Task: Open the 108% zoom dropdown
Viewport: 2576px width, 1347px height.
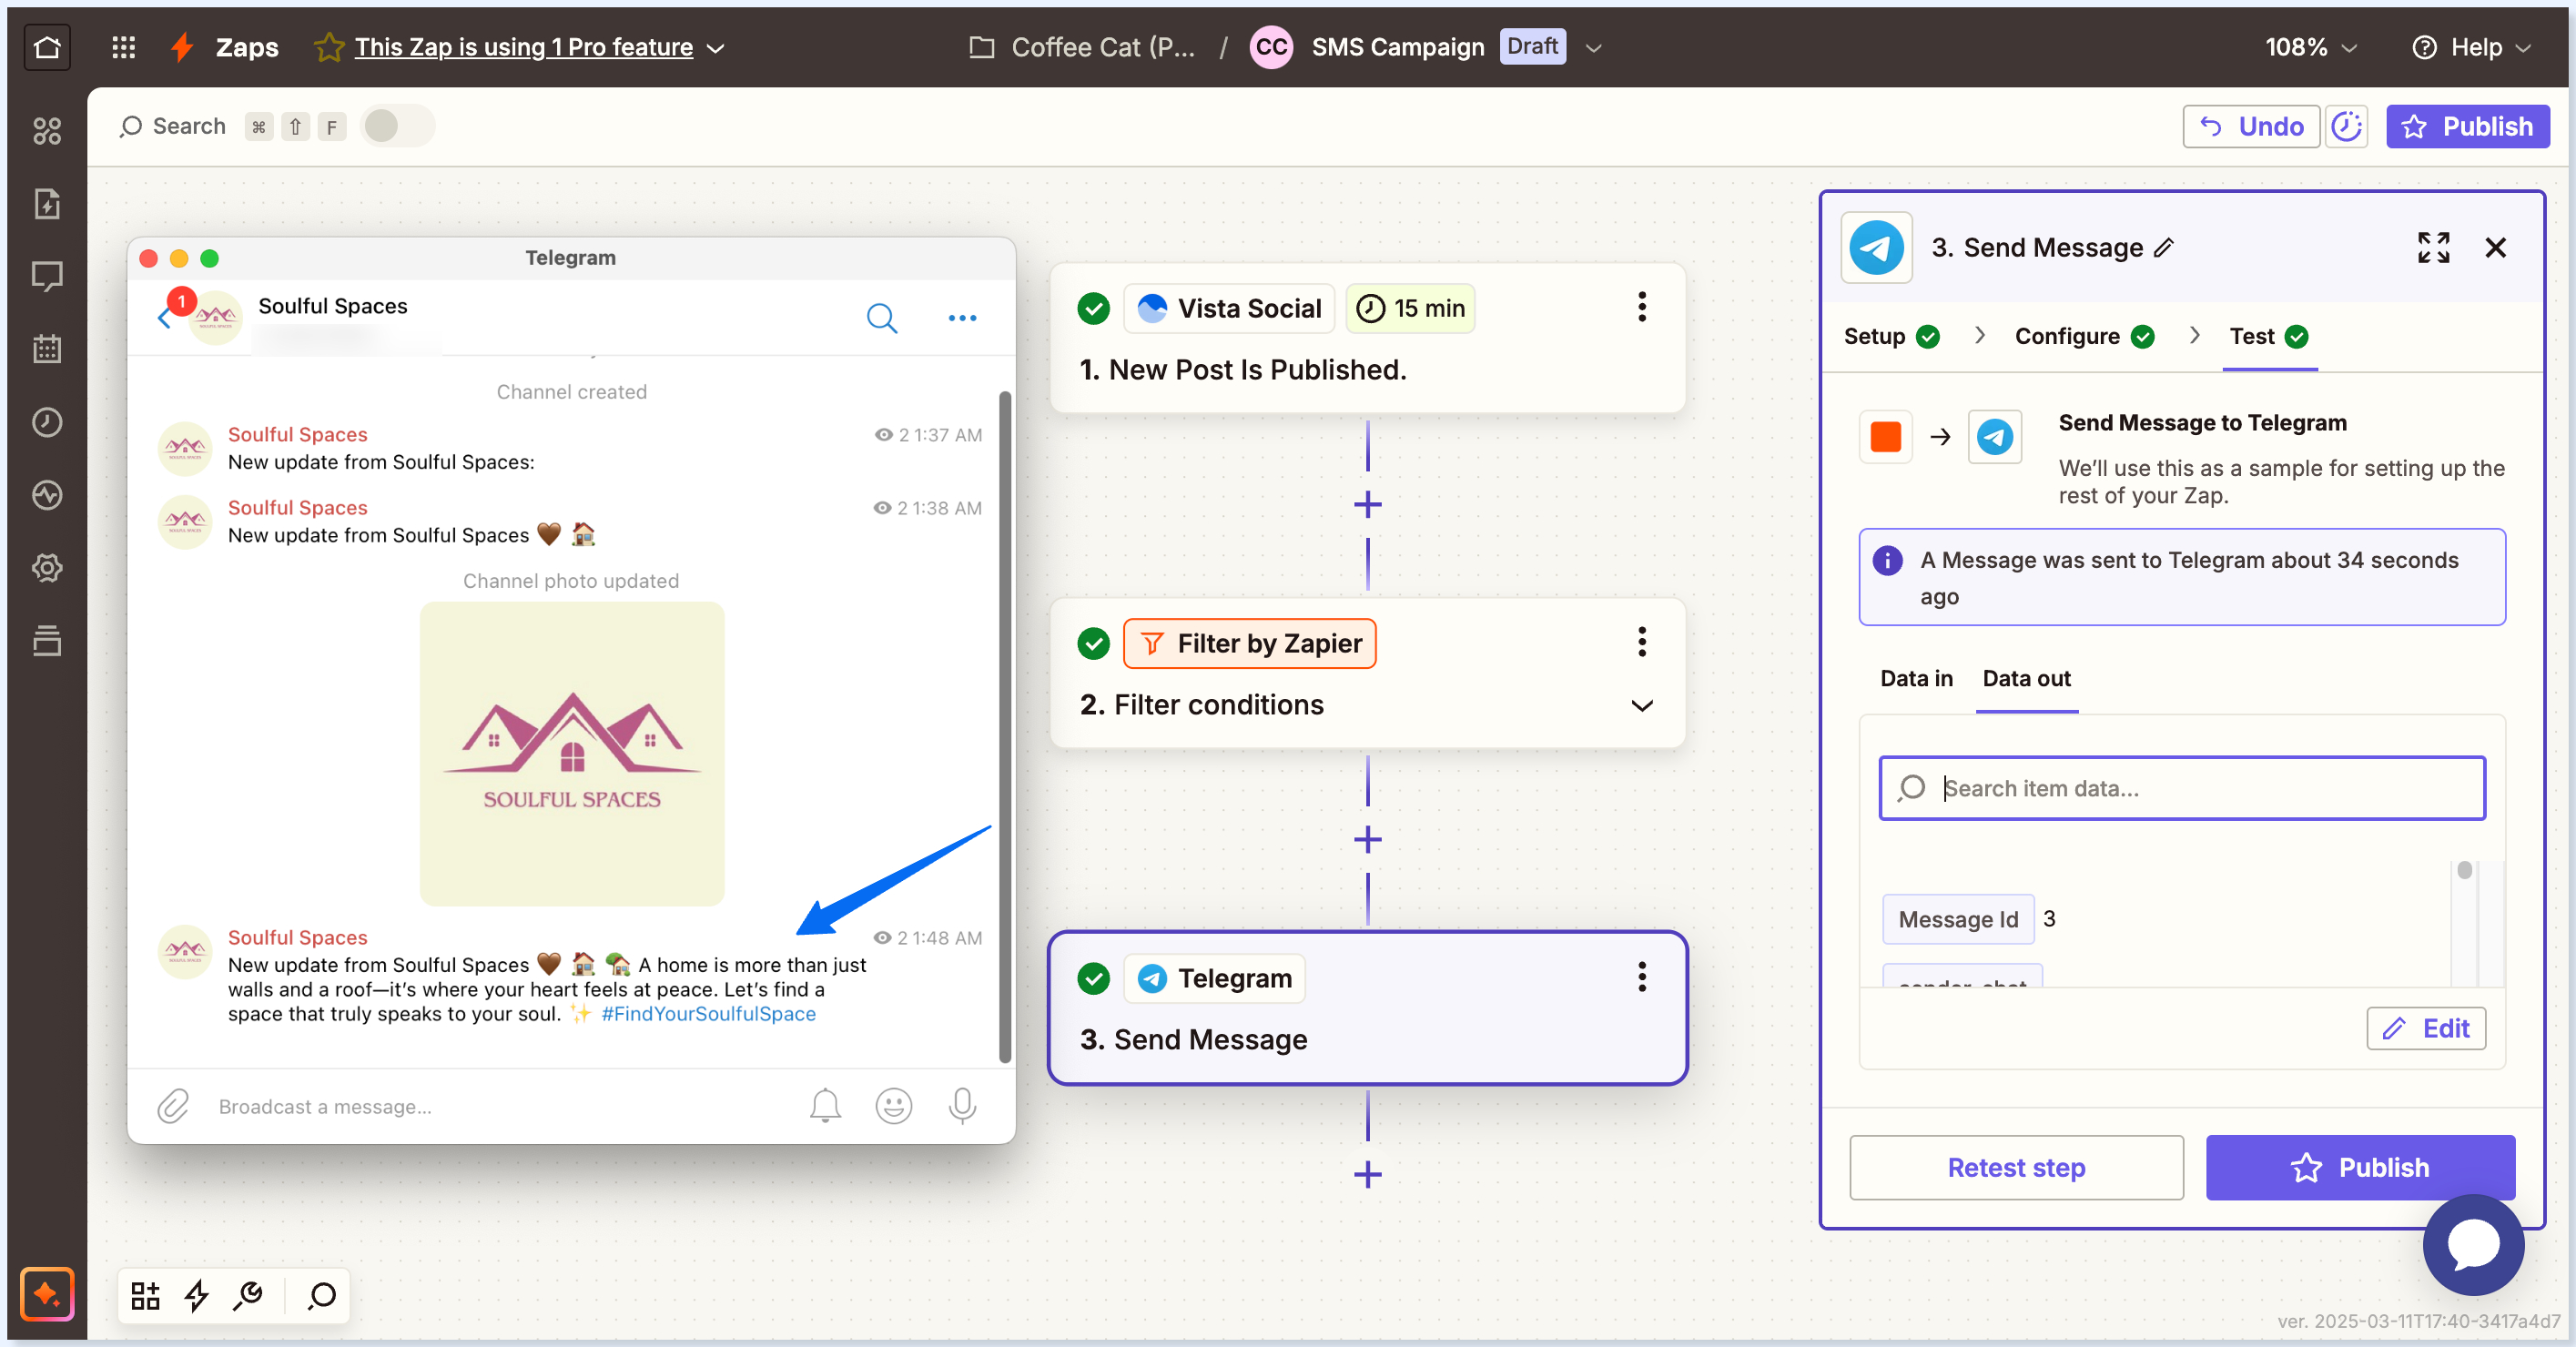Action: click(2311, 47)
